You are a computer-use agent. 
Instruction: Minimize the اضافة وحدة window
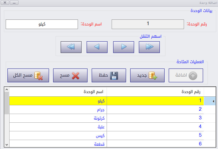14,2
